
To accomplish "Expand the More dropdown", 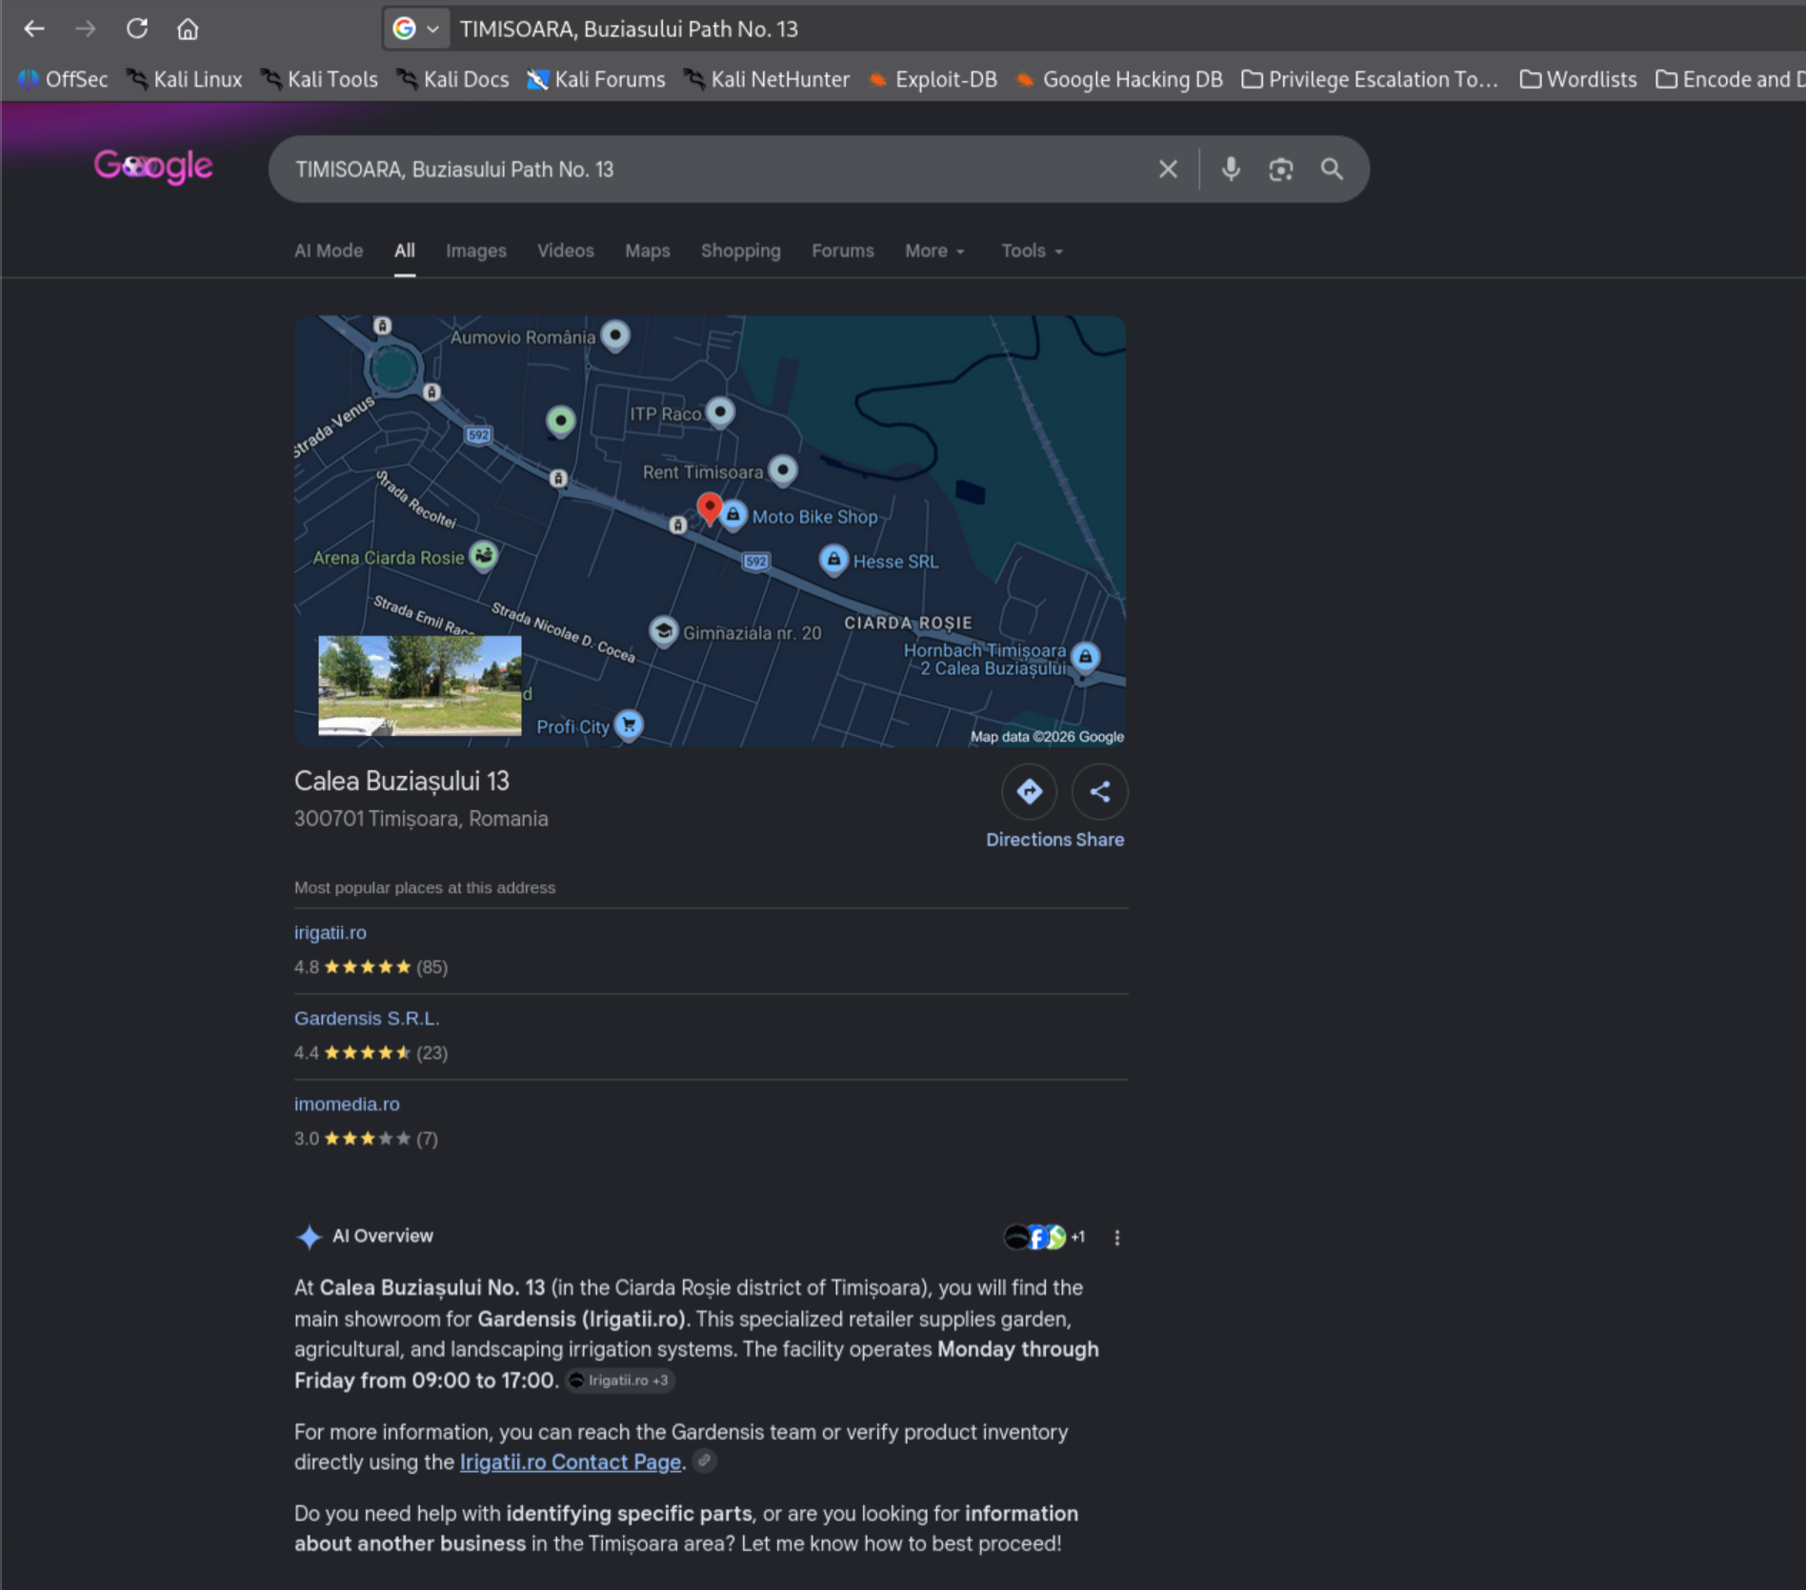I will (935, 250).
